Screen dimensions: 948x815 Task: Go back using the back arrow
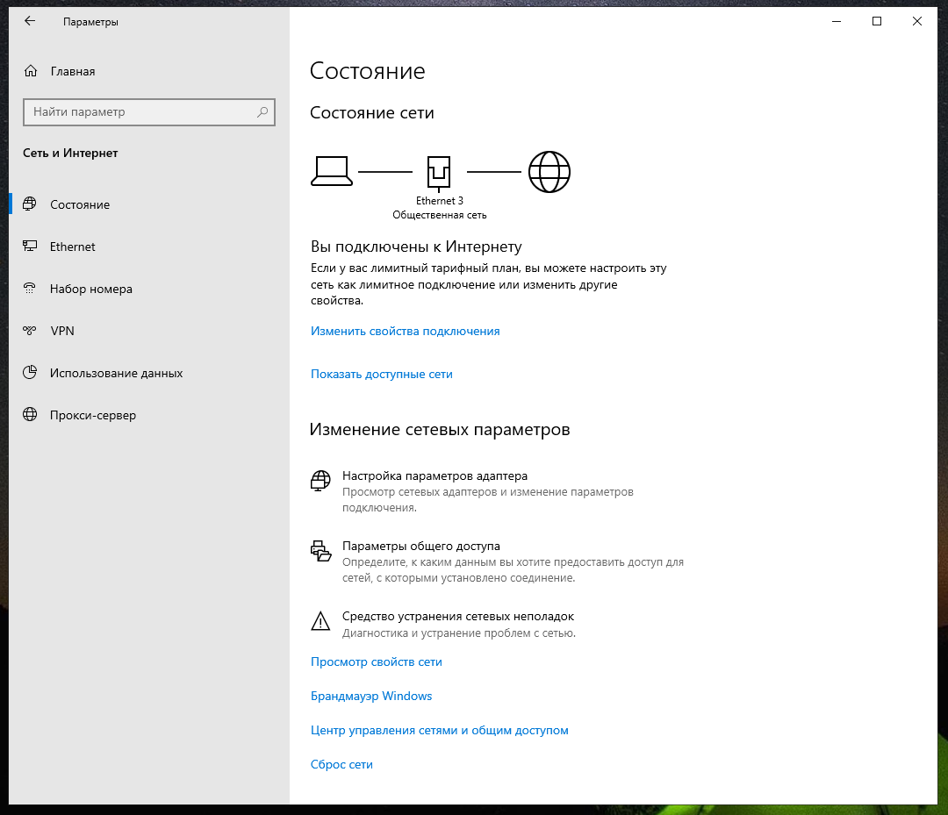pyautogui.click(x=30, y=21)
